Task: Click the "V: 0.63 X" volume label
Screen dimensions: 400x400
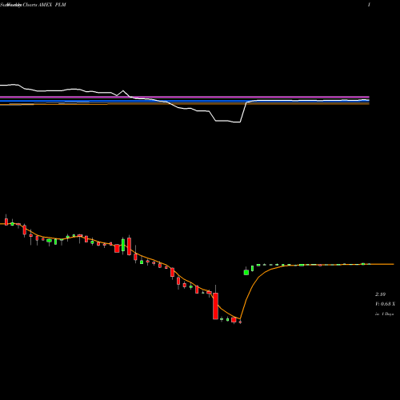Action: tap(385, 304)
